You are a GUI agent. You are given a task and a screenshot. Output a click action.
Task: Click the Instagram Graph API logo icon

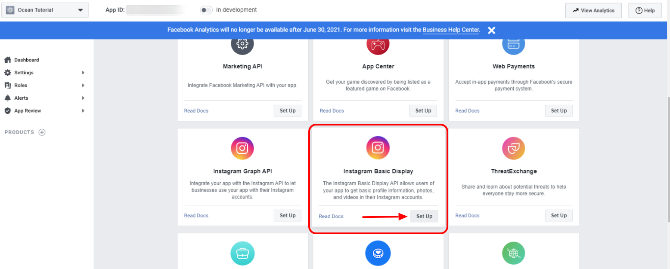coord(242,148)
